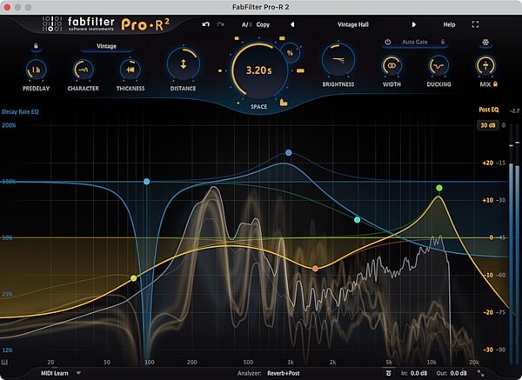
Task: Click the snowflake freeze icon above Mix
Action: [x=485, y=43]
